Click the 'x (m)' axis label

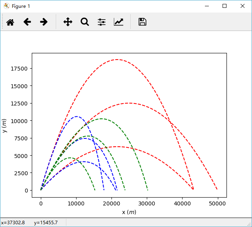[129, 212]
